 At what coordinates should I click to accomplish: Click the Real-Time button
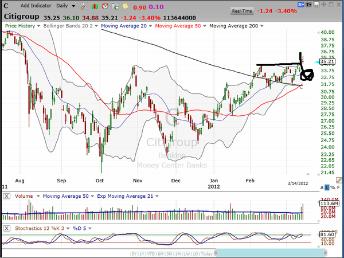point(242,11)
